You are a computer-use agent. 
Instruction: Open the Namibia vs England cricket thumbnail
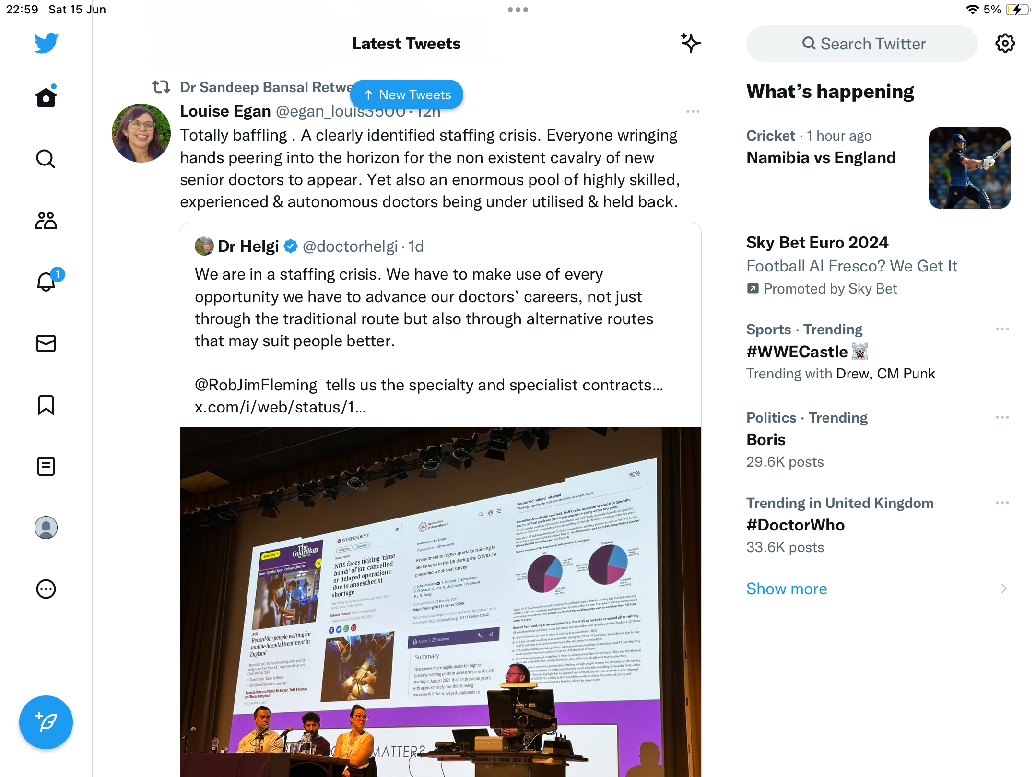[970, 168]
